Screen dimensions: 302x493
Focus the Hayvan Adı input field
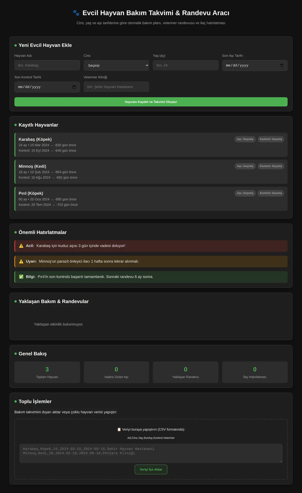[47, 65]
